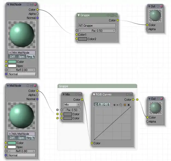171x161 pixels.
Task: Click small socket icon on top MatNode header
Action: click(28, 4)
